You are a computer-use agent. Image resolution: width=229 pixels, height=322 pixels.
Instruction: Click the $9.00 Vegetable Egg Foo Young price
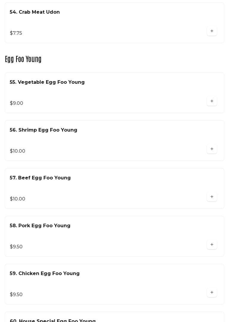click(17, 103)
